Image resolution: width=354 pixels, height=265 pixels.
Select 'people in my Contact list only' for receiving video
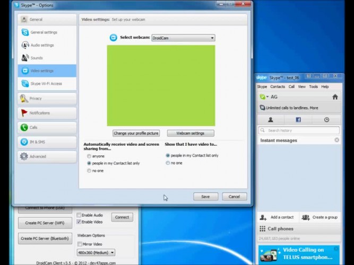click(89, 163)
